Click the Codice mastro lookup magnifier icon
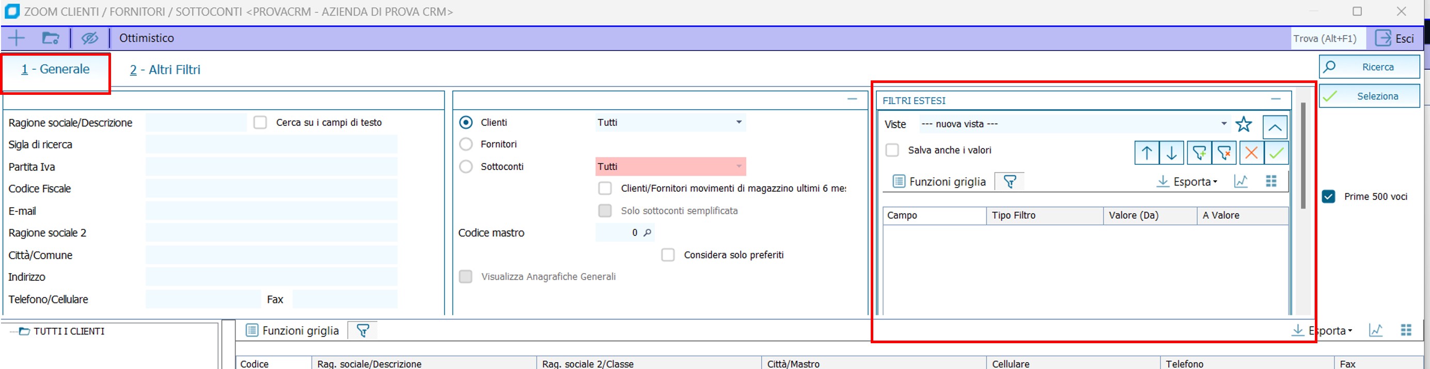1430x369 pixels. (x=647, y=233)
